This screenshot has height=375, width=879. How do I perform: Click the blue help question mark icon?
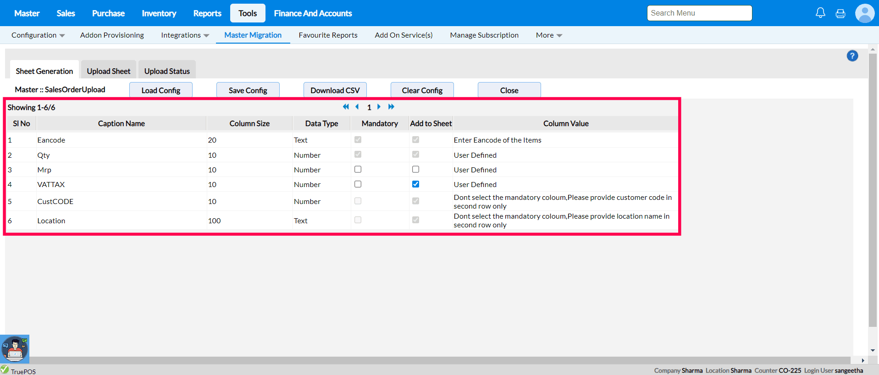(x=852, y=56)
